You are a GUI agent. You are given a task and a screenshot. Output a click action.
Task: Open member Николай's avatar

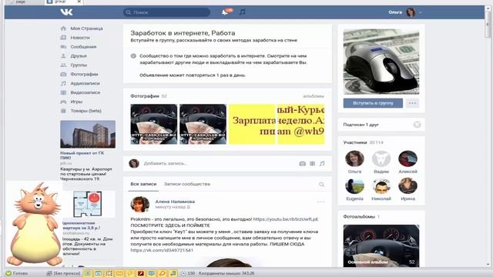click(381, 186)
